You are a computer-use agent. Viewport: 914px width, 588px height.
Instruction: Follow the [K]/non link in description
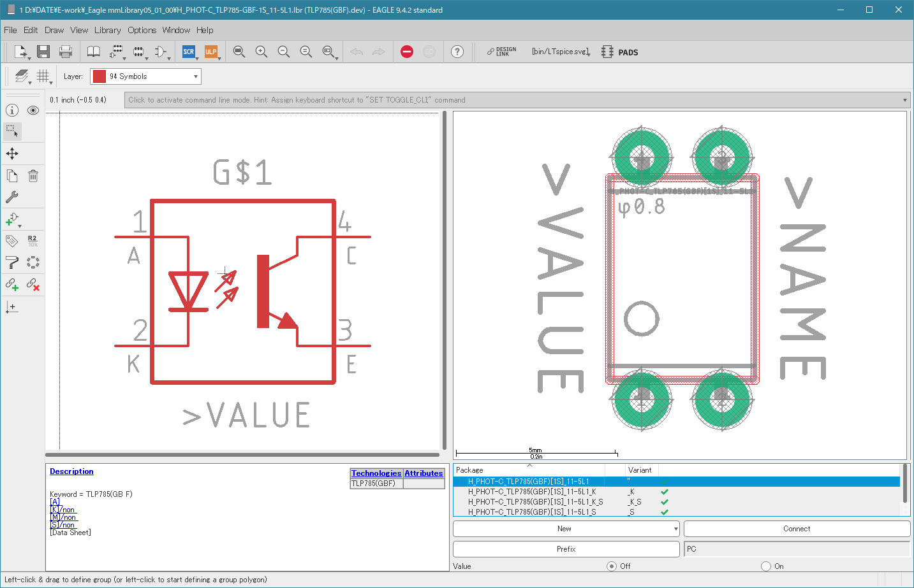point(63,510)
